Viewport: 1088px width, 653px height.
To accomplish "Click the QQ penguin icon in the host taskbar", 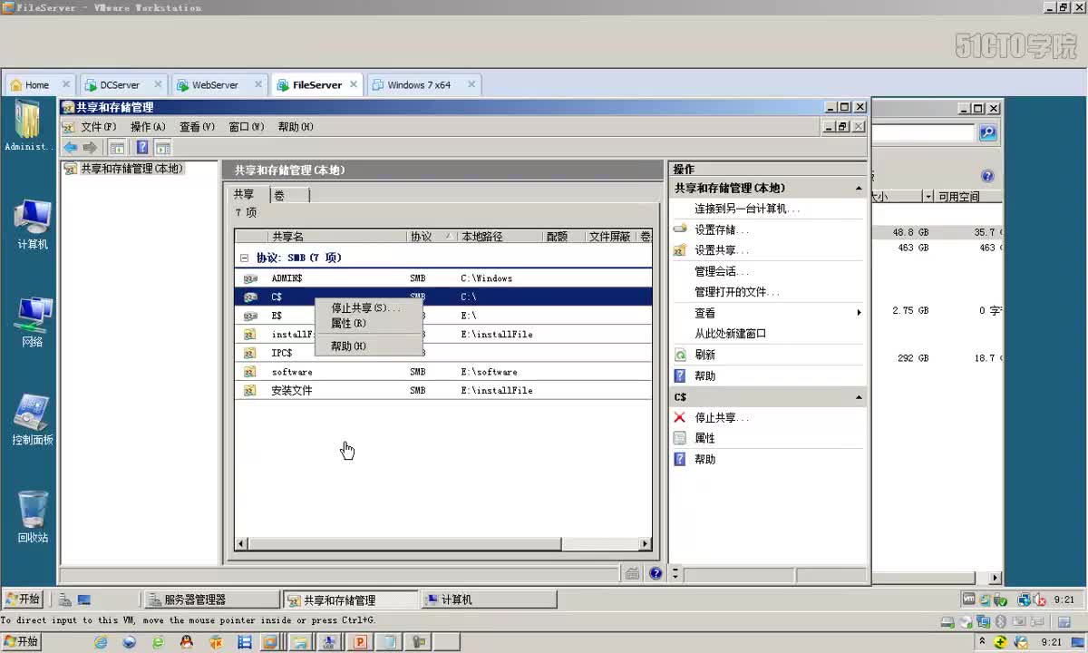I will pos(187,642).
